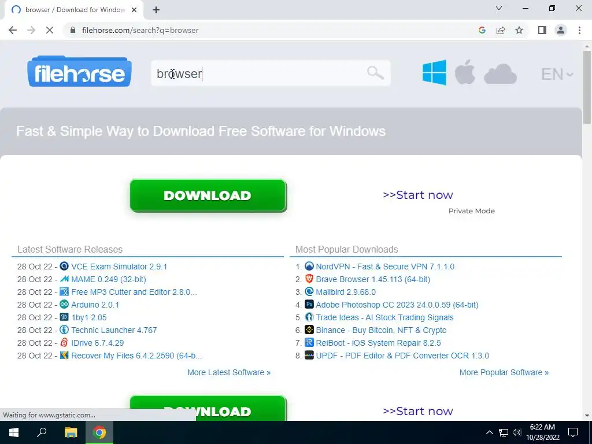Stop loading the page
This screenshot has height=444, width=592.
tap(50, 30)
